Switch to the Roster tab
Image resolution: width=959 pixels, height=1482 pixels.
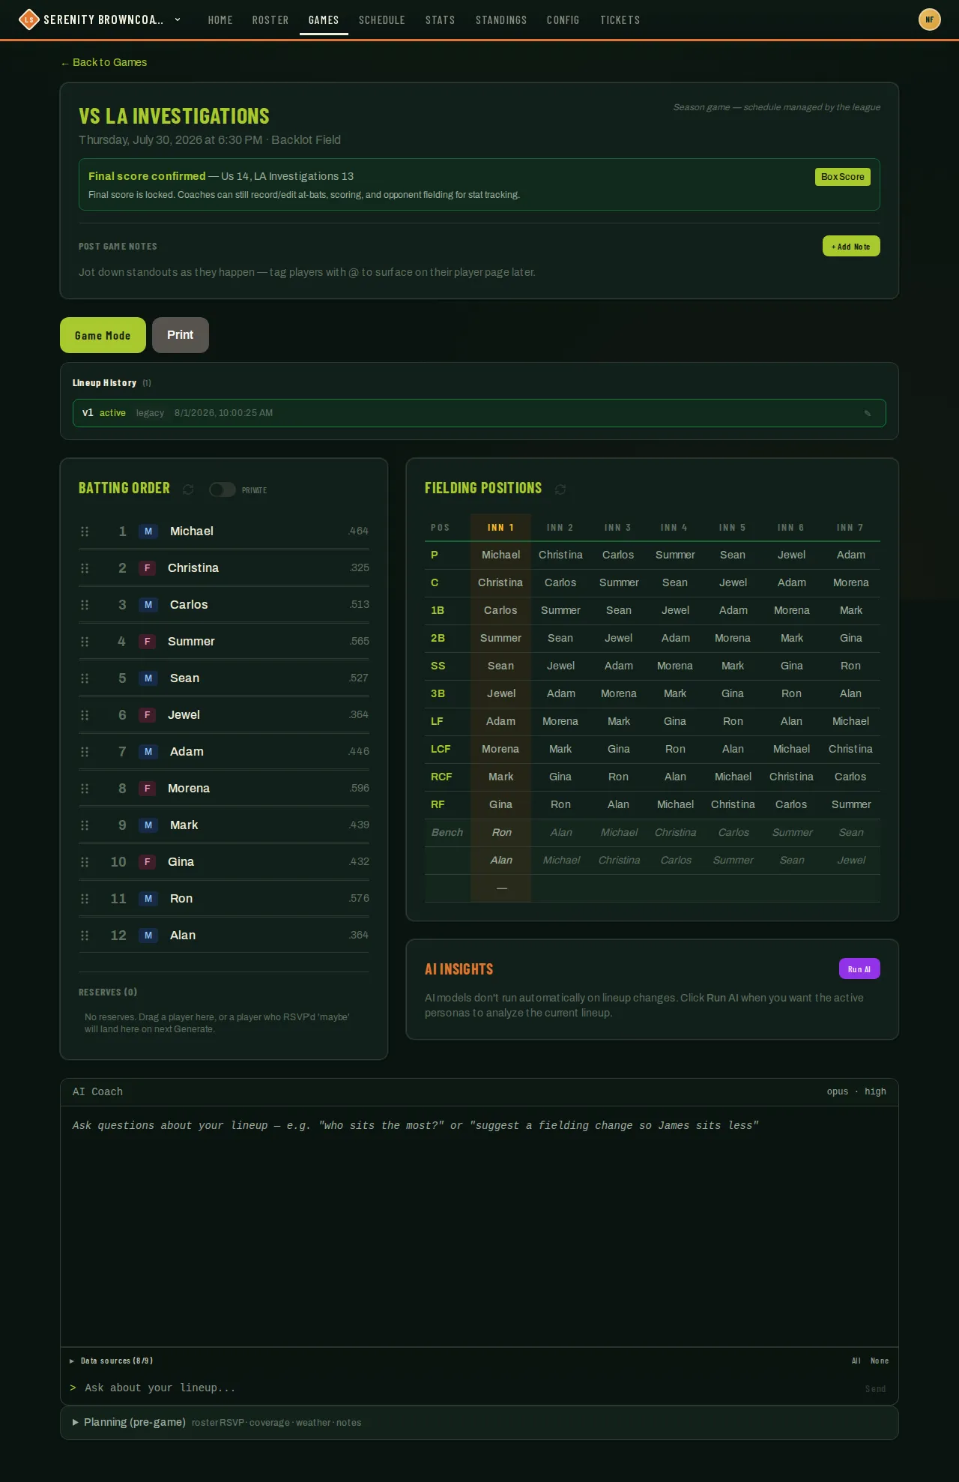(270, 20)
